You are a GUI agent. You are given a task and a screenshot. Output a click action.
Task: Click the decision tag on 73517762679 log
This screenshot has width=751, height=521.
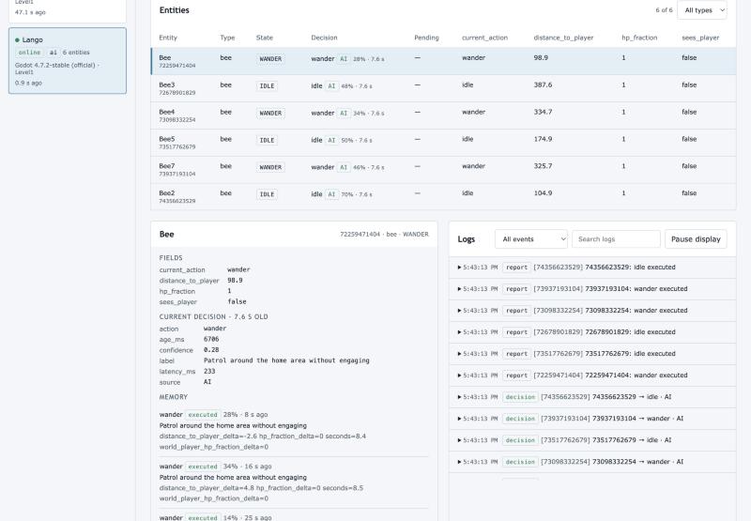pyautogui.click(x=520, y=440)
